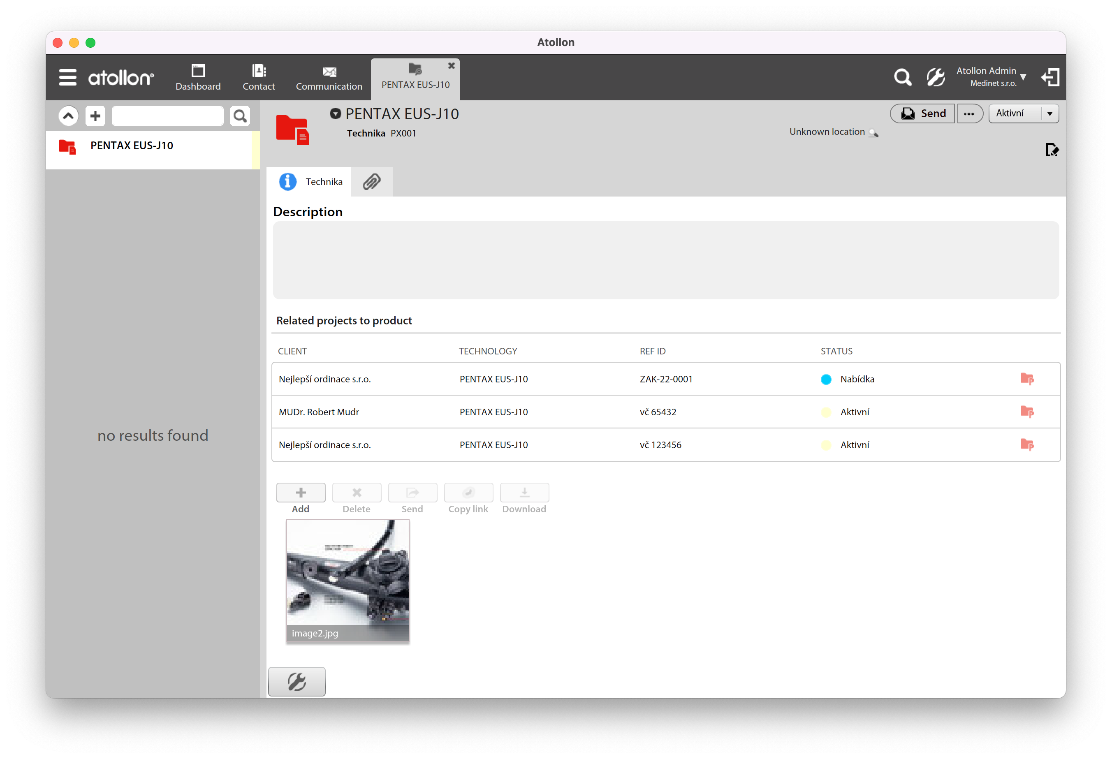Expand the arrow beside PENTAX EUS-J10 title
This screenshot has height=759, width=1112.
click(x=336, y=114)
